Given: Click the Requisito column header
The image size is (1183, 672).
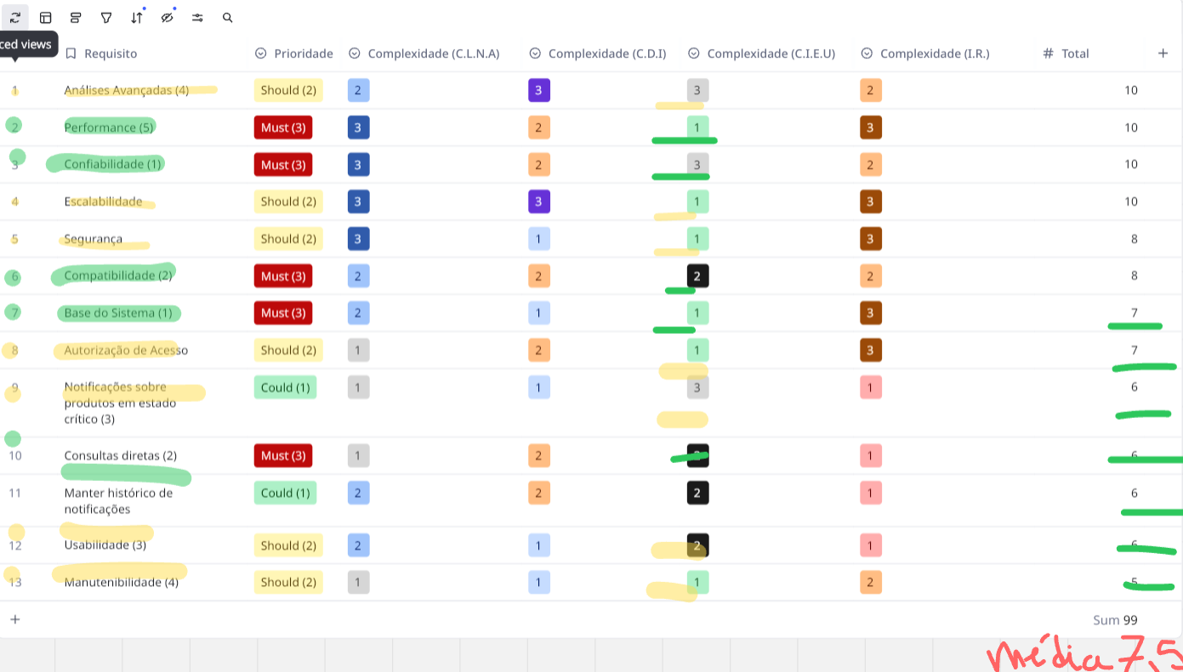Looking at the screenshot, I should (x=111, y=54).
